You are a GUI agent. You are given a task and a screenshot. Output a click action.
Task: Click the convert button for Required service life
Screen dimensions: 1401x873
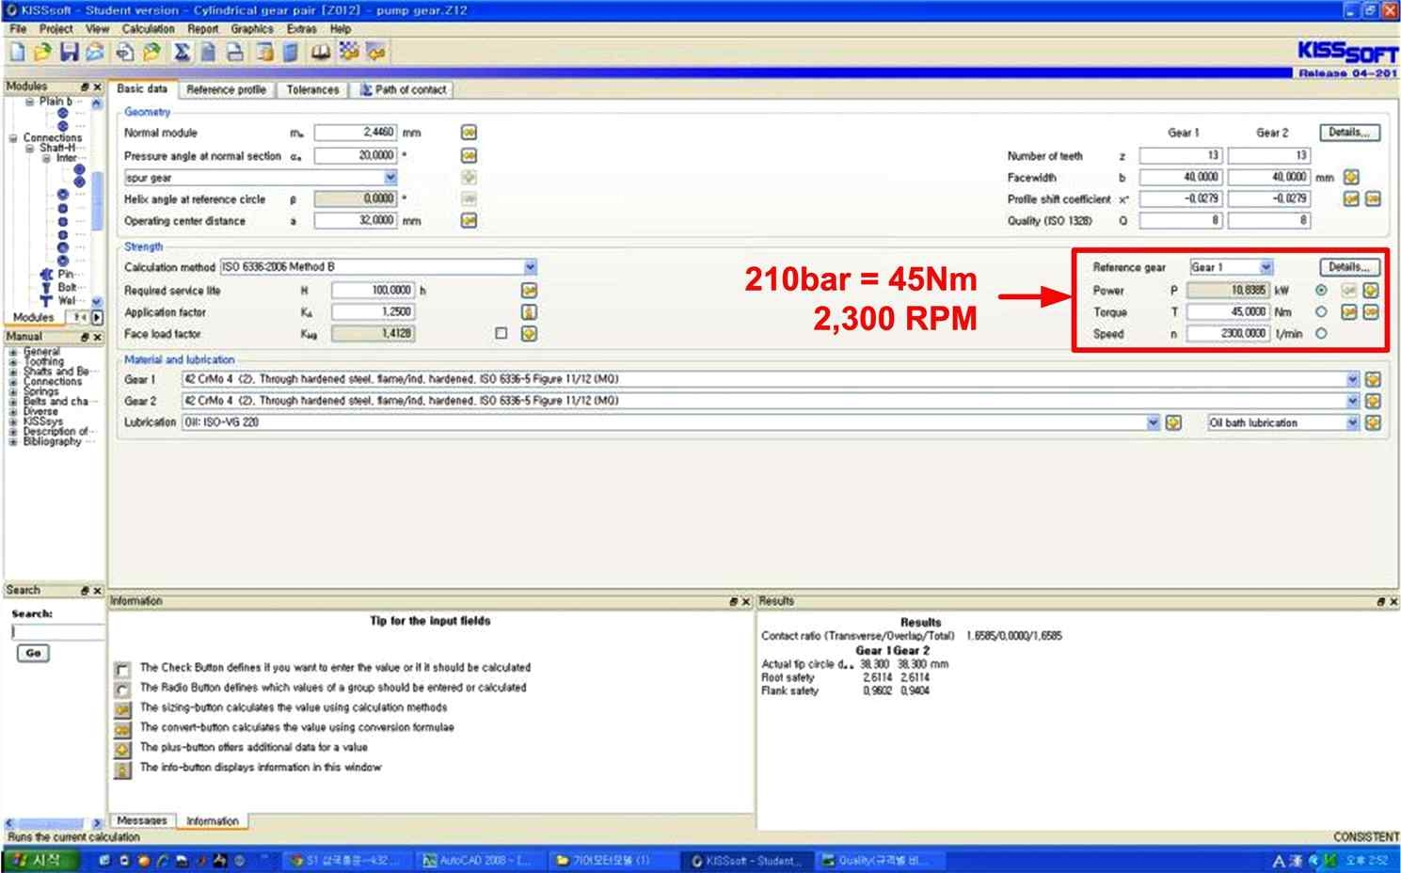(529, 291)
